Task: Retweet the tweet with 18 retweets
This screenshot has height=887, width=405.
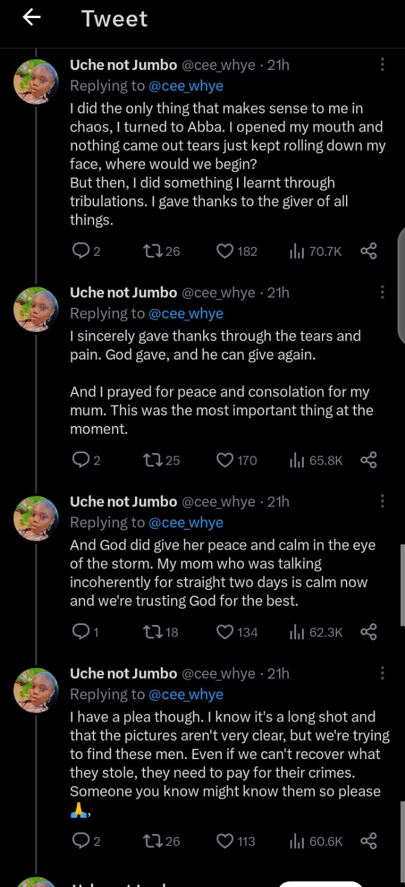Action: [151, 632]
